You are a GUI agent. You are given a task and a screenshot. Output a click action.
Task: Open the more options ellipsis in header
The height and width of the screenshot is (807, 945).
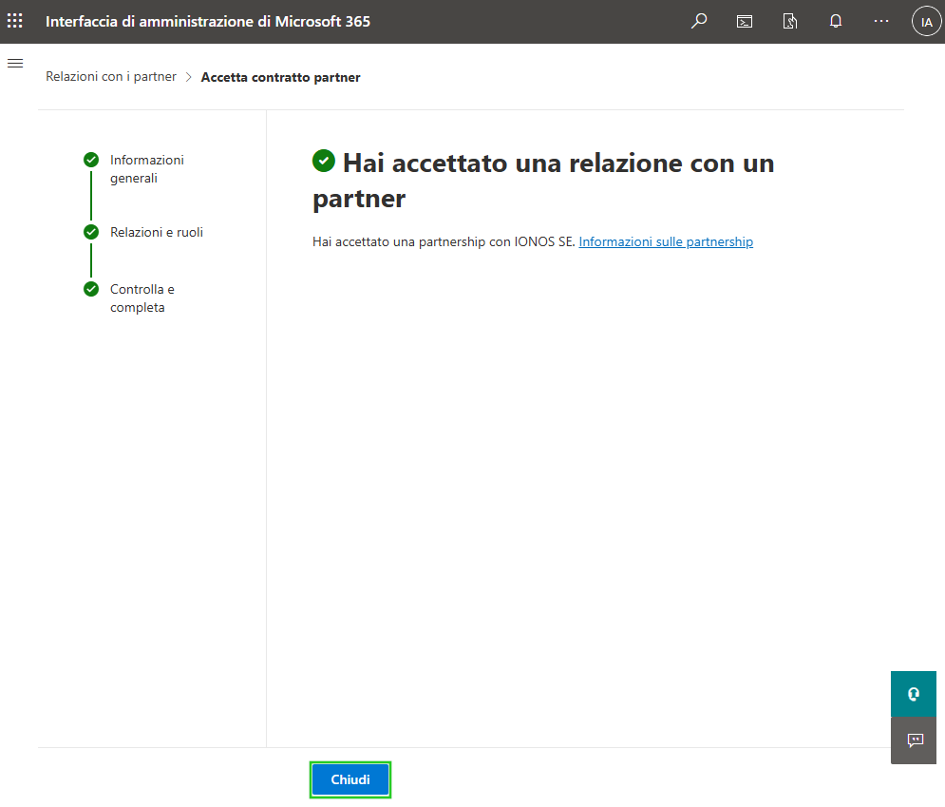tap(881, 21)
